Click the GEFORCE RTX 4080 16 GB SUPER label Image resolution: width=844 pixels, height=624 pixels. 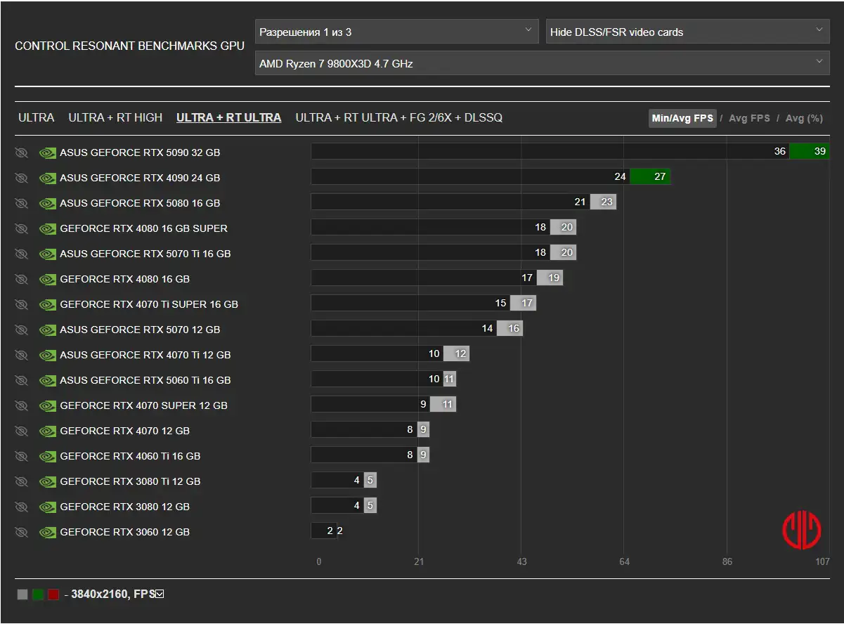(143, 228)
